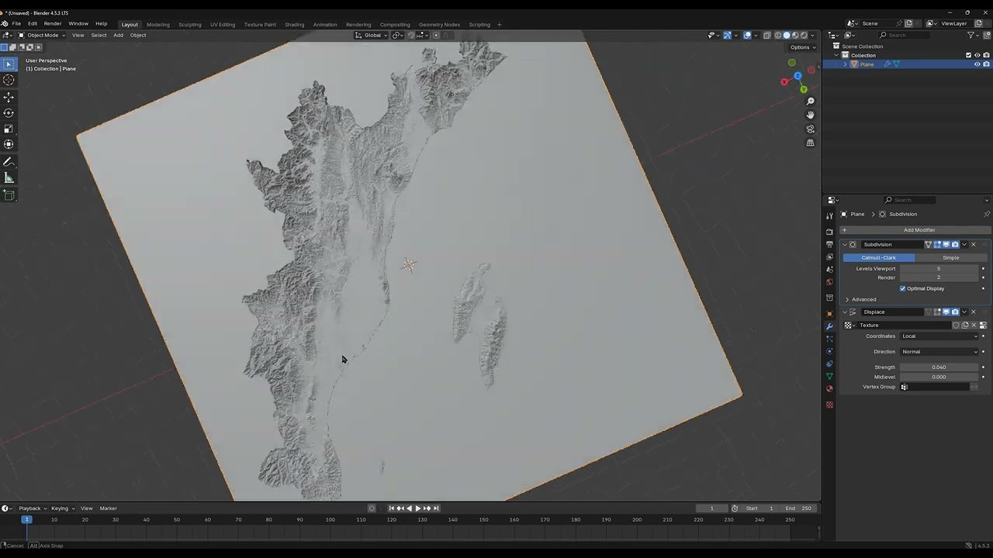
Task: Switch to the Shading workspace tab
Action: (x=295, y=24)
